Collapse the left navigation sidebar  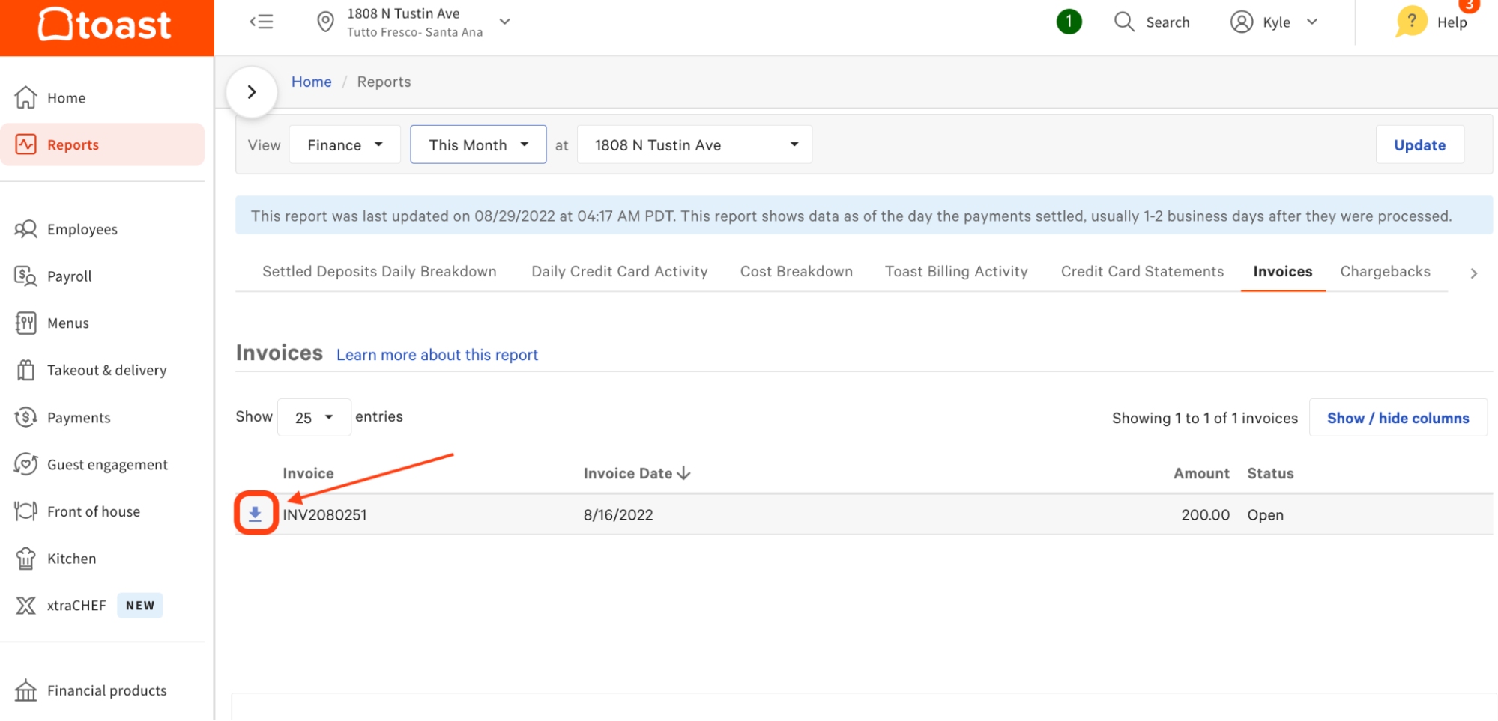[x=262, y=22]
